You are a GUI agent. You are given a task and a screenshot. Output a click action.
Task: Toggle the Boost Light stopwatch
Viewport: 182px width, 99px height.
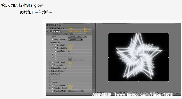[x=53, y=66]
